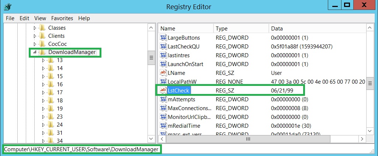Click folder icon for key 17
The width and height of the screenshot is (378, 156).
point(51,92)
